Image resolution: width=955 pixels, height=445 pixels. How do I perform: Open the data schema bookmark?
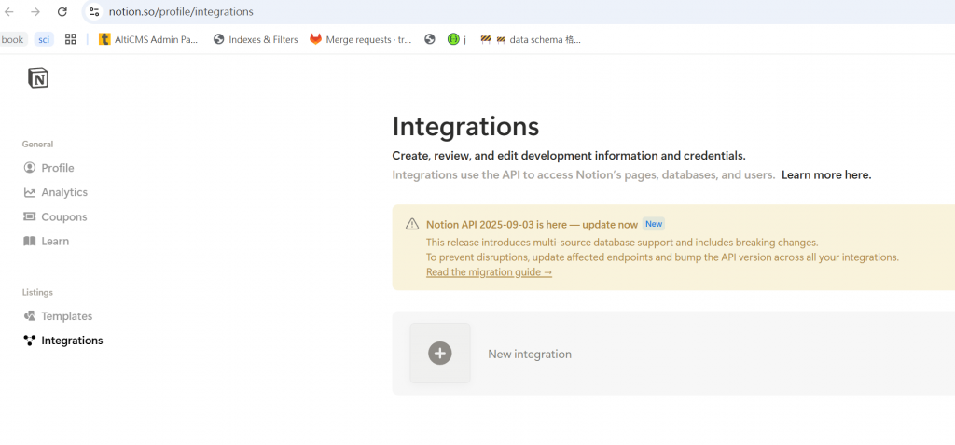point(531,39)
